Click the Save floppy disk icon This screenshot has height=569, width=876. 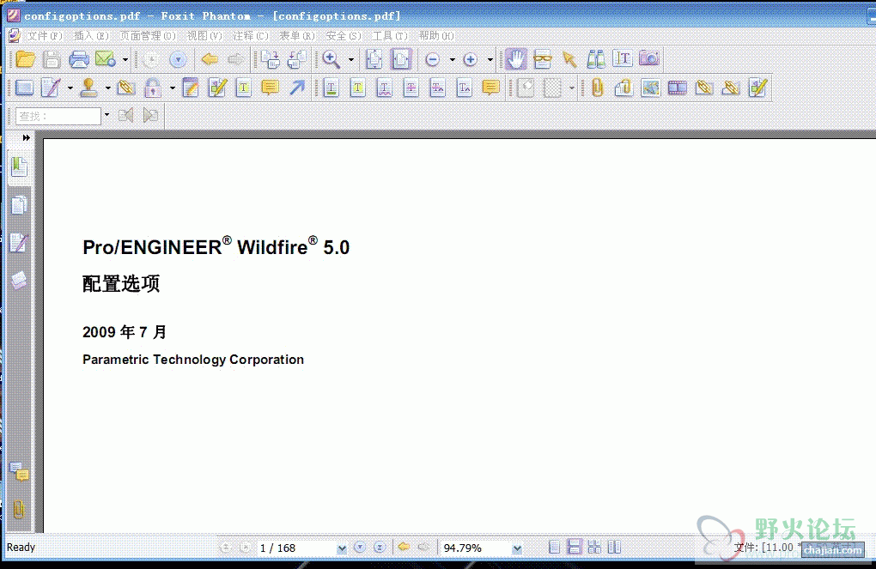tap(52, 59)
